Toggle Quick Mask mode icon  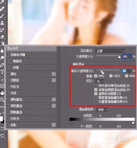[2, 129]
